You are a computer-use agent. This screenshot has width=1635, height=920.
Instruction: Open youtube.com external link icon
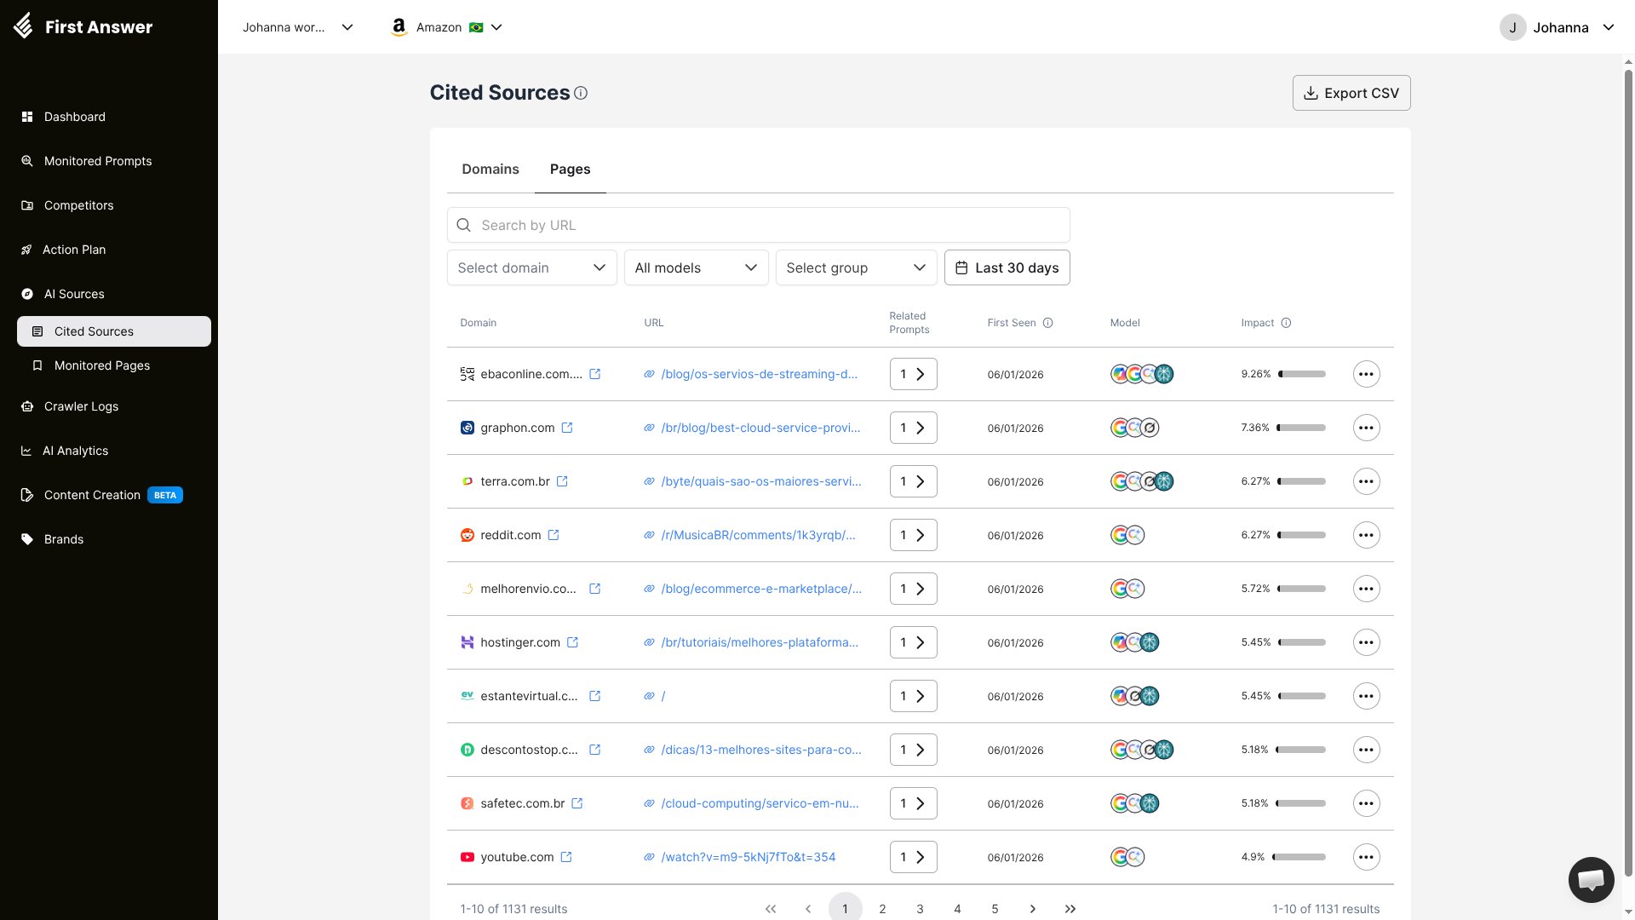point(566,857)
